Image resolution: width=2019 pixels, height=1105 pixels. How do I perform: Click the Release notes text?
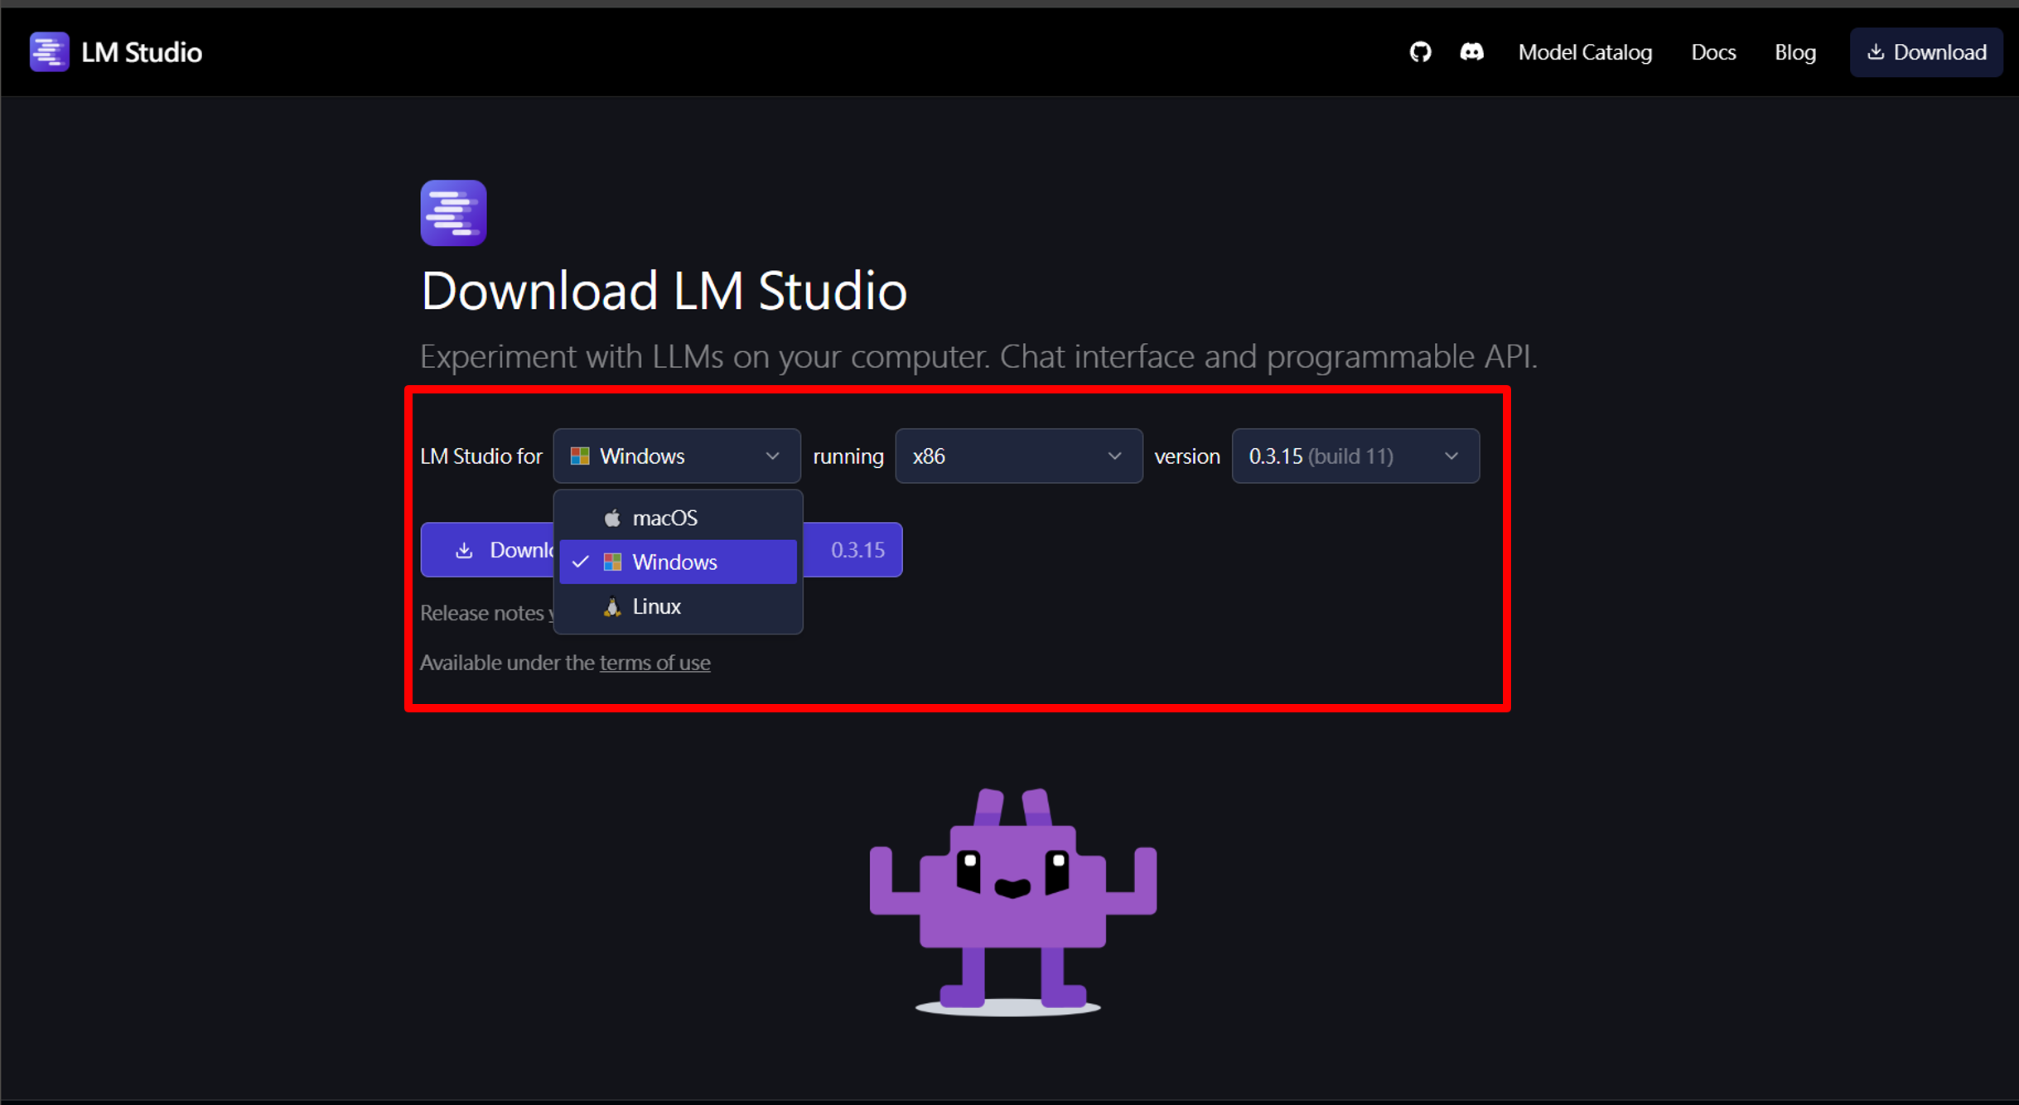click(x=481, y=613)
